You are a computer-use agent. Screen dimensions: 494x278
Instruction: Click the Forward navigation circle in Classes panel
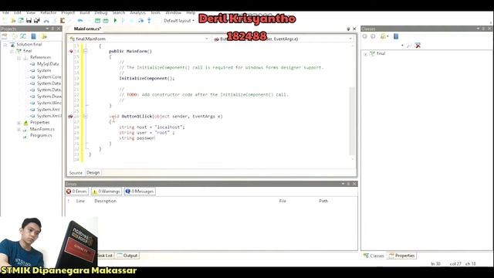373,36
